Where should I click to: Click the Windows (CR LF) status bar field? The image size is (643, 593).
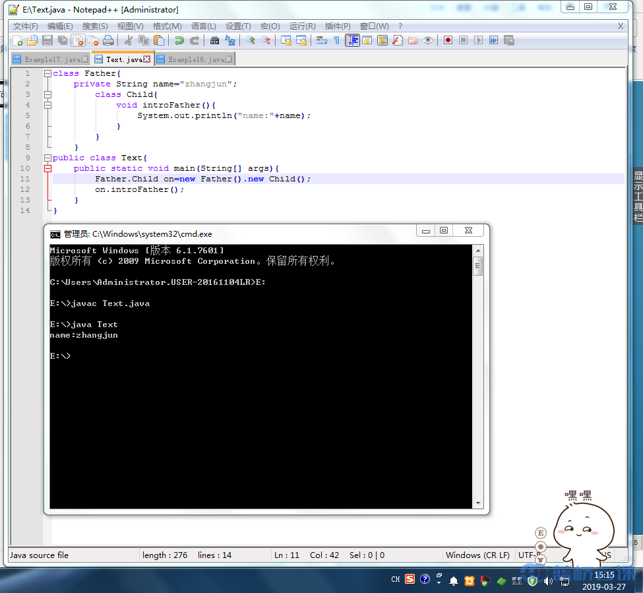(x=477, y=555)
